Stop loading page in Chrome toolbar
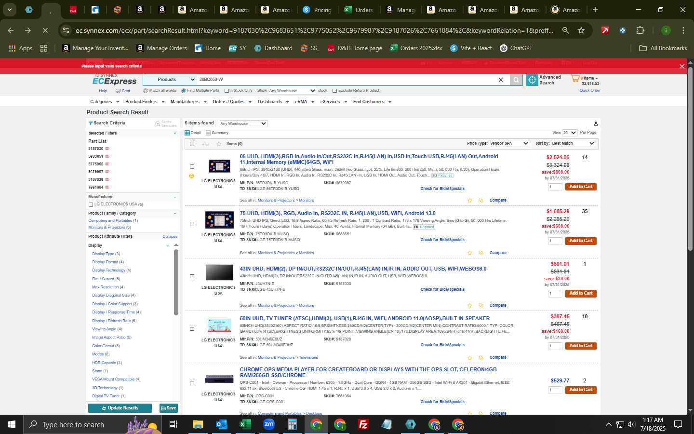The image size is (694, 434). (x=45, y=30)
